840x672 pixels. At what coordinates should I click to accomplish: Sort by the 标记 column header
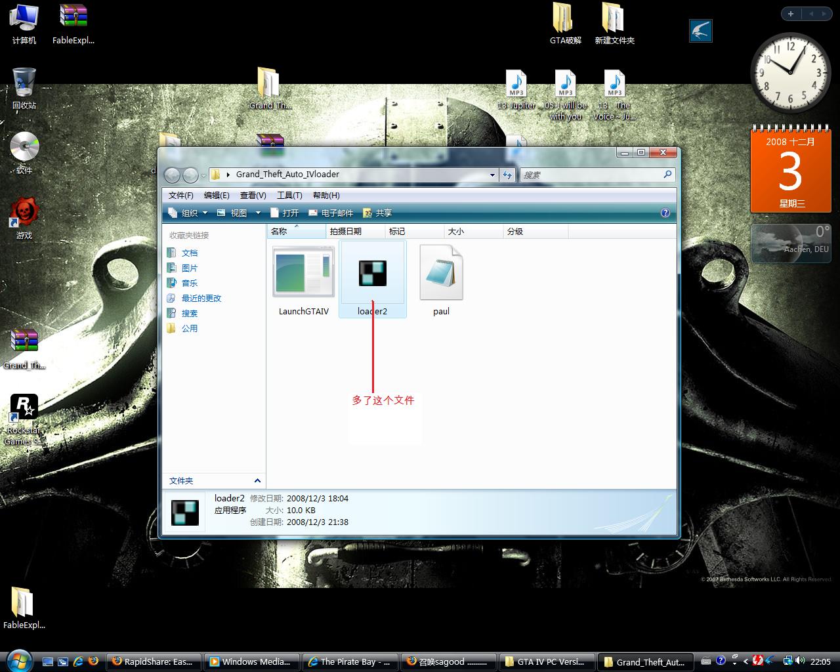click(415, 231)
